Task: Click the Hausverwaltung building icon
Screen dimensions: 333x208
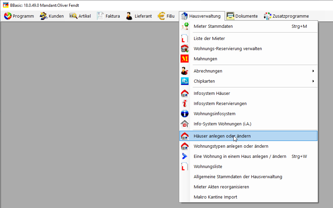Action: [x=184, y=16]
